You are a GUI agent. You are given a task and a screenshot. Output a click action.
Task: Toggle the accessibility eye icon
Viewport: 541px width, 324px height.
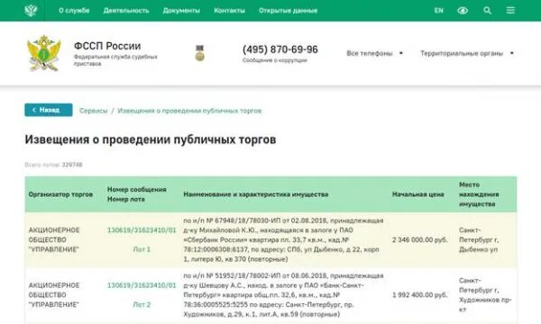coord(463,11)
